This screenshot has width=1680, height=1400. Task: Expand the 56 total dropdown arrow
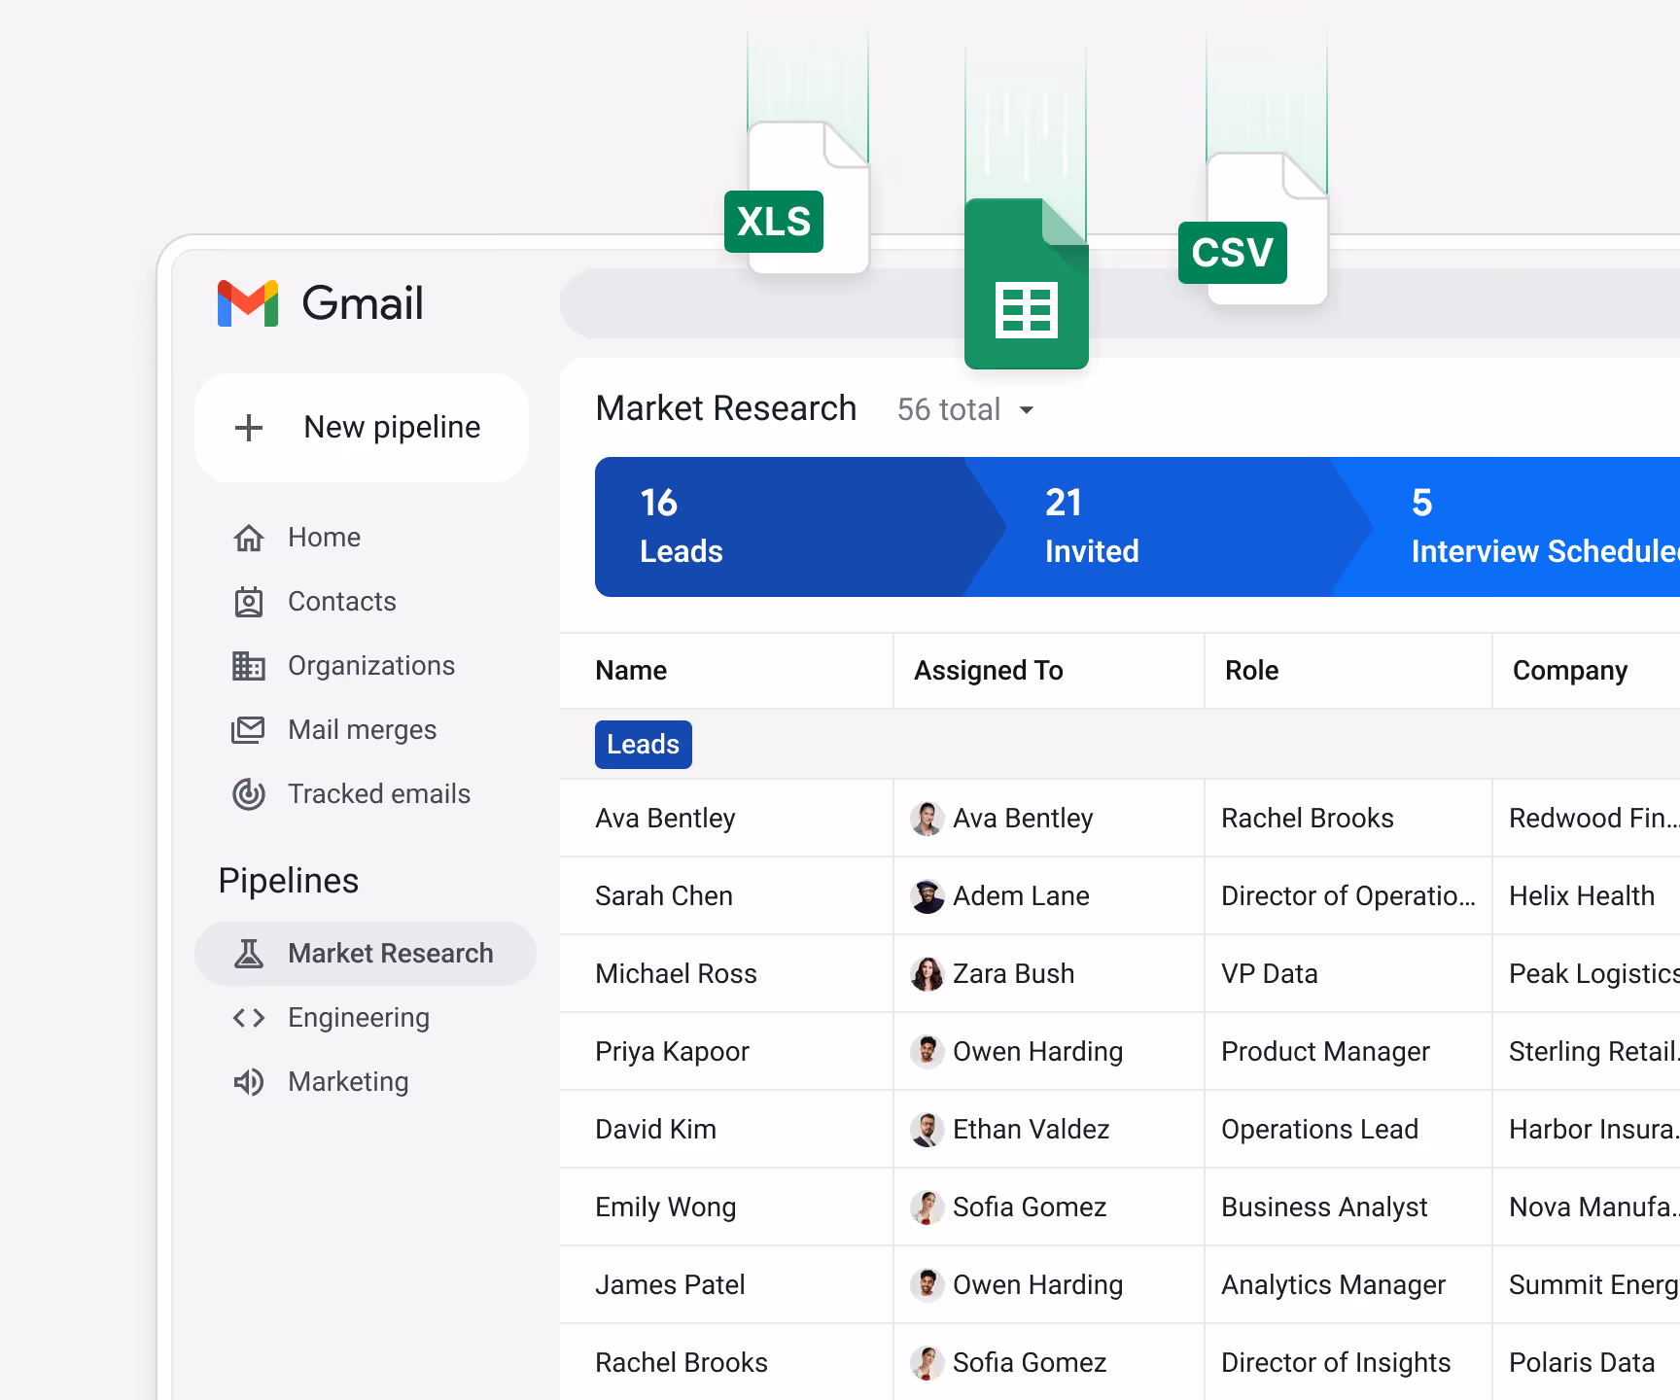1027,410
